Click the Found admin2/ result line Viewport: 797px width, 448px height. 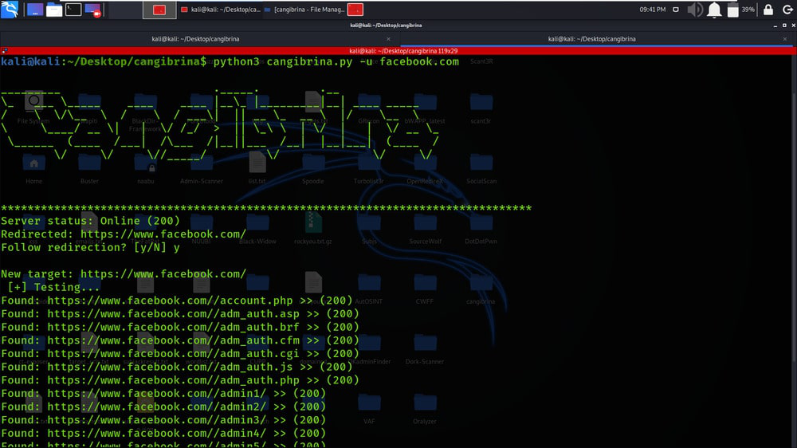point(163,407)
